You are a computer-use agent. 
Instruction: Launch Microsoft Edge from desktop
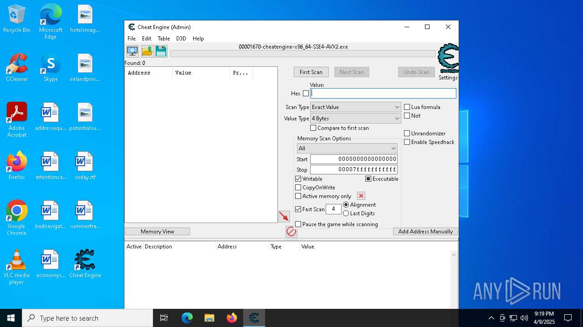pyautogui.click(x=51, y=22)
